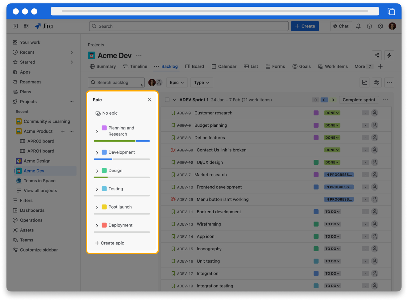Switch to the Calendar tab
The image size is (408, 301).
[224, 66]
